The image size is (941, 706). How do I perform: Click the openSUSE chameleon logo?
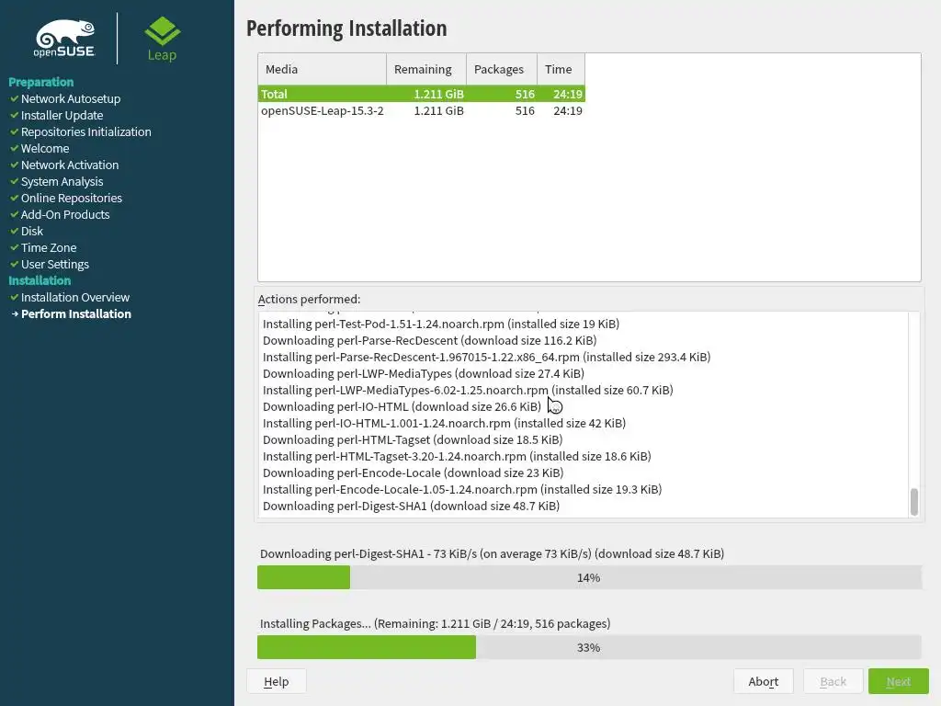tap(64, 39)
